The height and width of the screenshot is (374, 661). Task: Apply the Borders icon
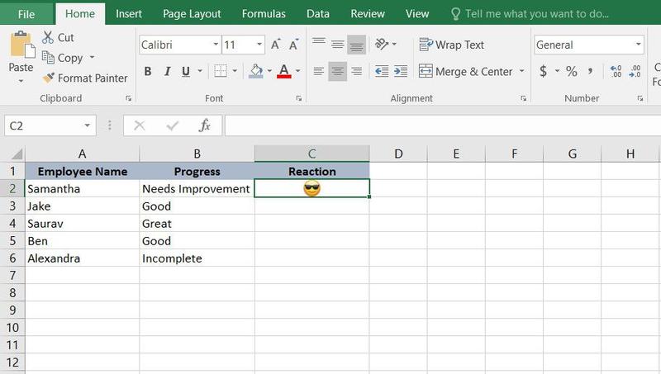(x=221, y=71)
